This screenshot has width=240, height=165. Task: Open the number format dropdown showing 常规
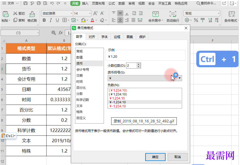point(218,14)
